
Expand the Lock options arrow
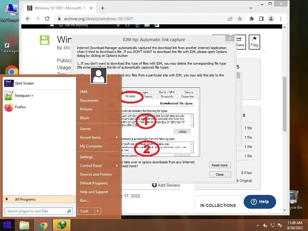click(x=98, y=211)
